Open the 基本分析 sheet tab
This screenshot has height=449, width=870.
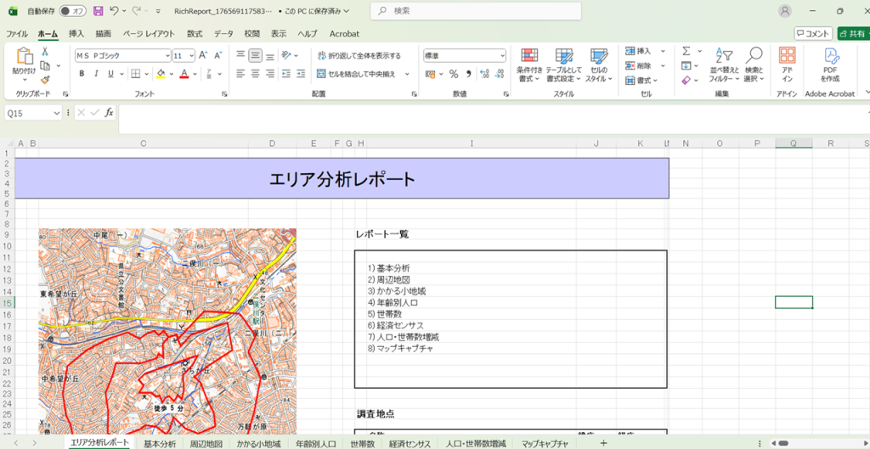point(160,443)
